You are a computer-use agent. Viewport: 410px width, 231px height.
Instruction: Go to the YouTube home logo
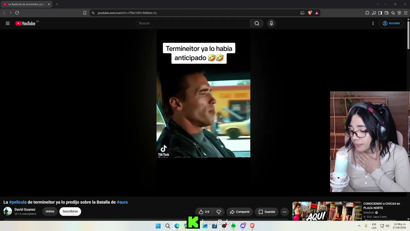pyautogui.click(x=25, y=23)
